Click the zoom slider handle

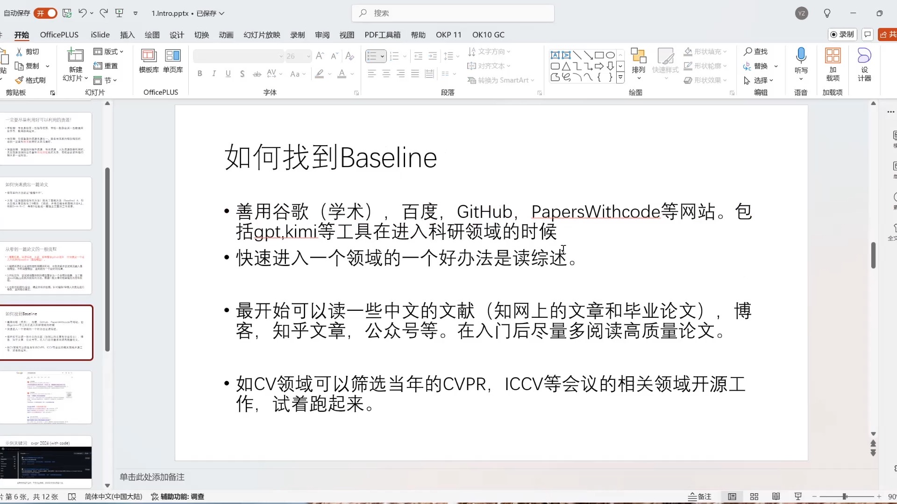tap(845, 497)
